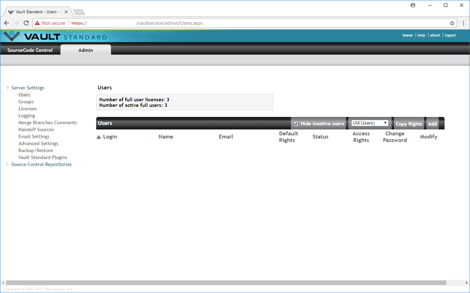470x293 pixels.
Task: Click the logout link
Action: 450,35
